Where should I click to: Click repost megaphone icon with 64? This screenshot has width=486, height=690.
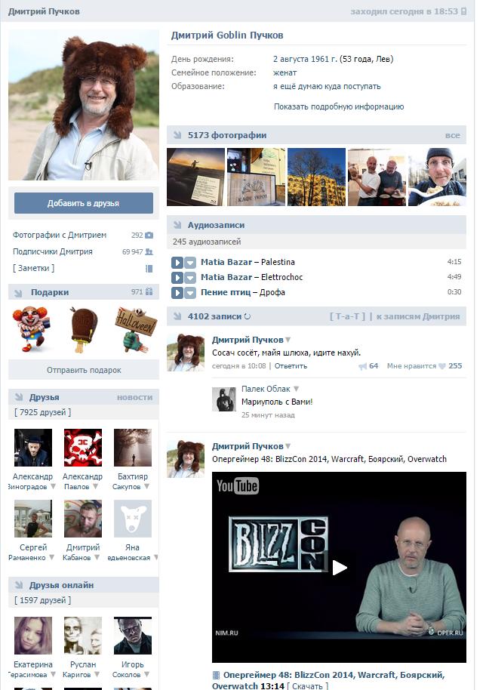coord(363,366)
